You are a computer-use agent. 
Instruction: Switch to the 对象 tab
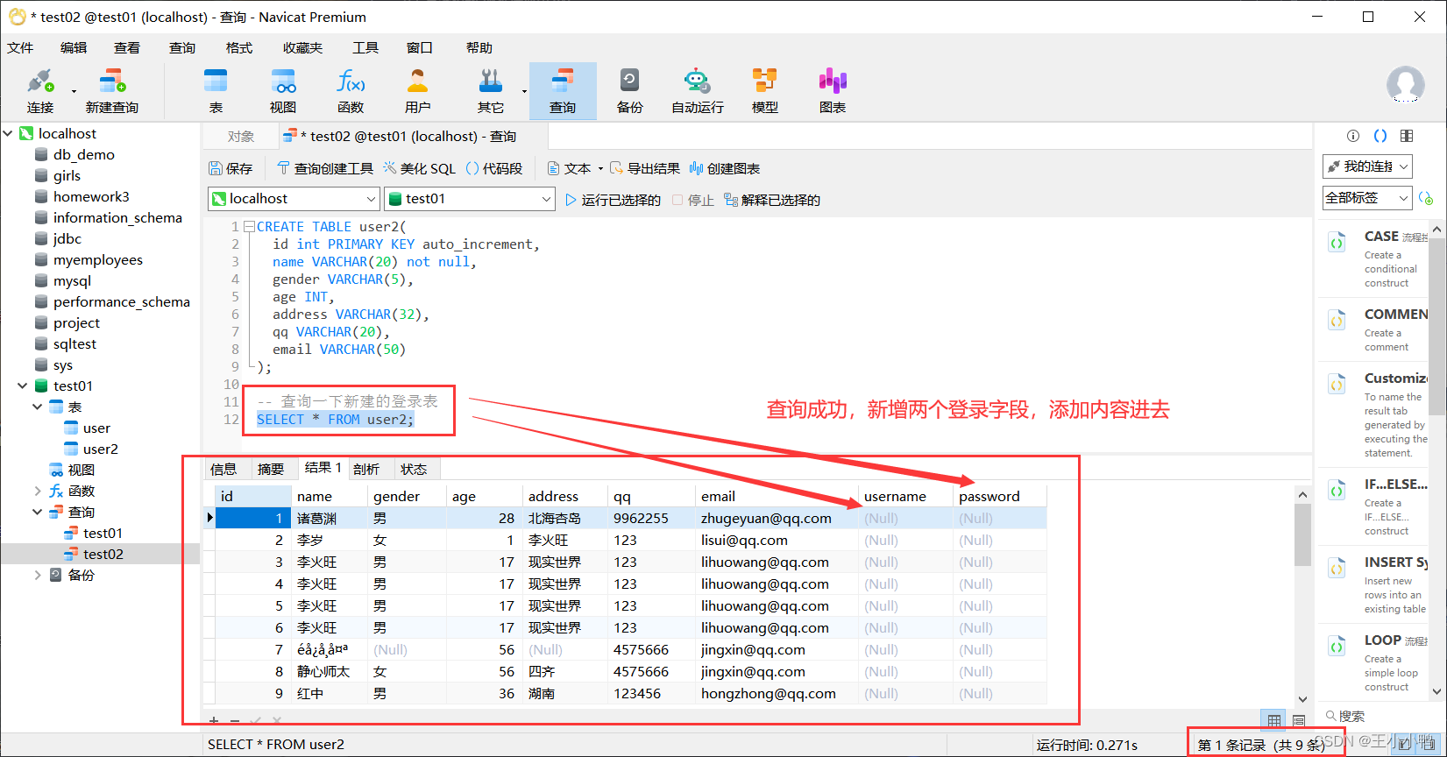pyautogui.click(x=241, y=136)
